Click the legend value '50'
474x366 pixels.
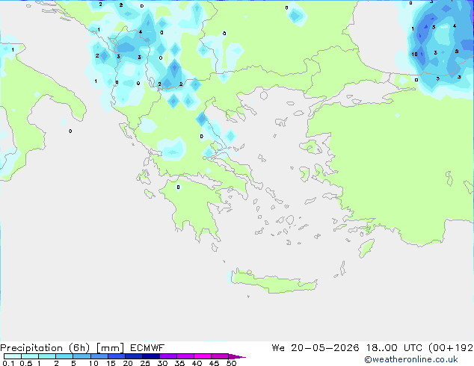[x=231, y=363]
